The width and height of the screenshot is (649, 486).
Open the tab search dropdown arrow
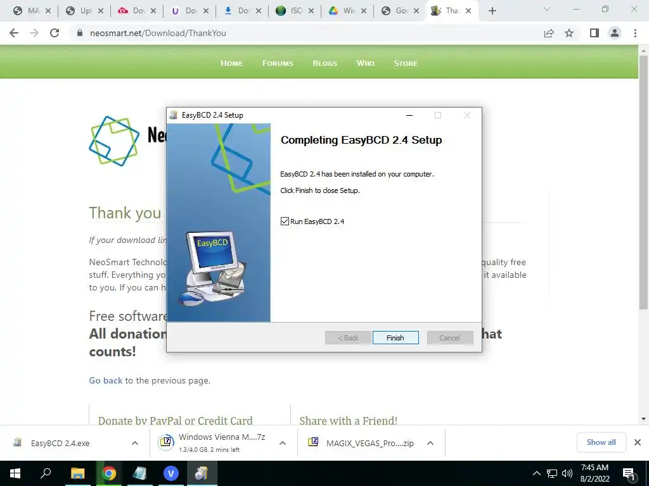coord(546,9)
